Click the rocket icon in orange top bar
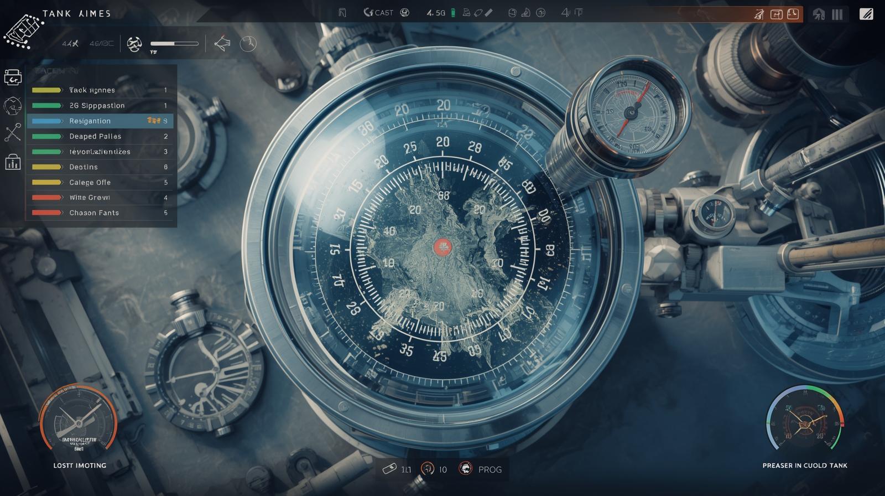Screen dimensions: 885x496 (759, 14)
